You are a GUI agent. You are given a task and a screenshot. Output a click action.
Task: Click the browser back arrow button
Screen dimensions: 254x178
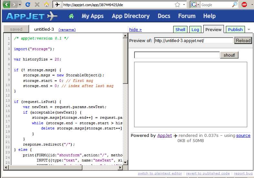(7, 5)
